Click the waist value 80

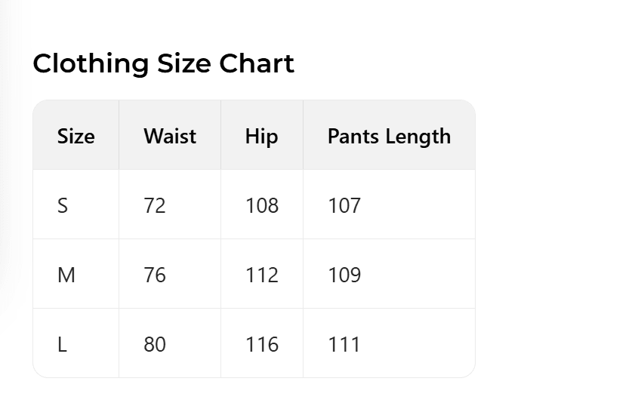[x=155, y=344]
